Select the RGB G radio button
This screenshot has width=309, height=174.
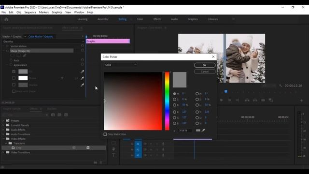175,118
